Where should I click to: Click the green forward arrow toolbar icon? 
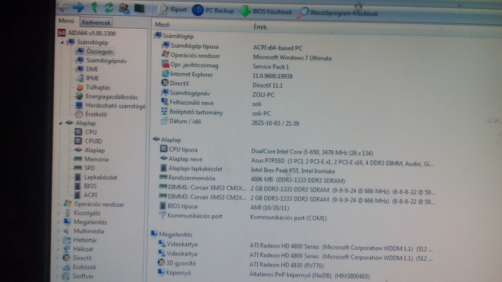78,7
